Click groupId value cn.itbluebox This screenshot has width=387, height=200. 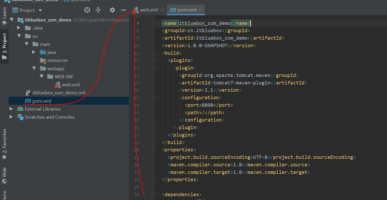205,31
